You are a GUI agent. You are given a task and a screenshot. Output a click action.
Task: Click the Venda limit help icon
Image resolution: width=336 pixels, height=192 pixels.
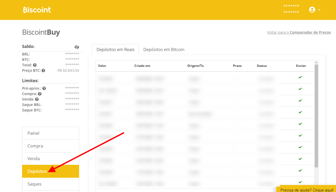pos(37,99)
